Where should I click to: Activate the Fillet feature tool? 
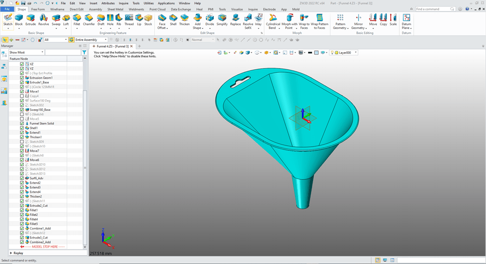coord(77,19)
